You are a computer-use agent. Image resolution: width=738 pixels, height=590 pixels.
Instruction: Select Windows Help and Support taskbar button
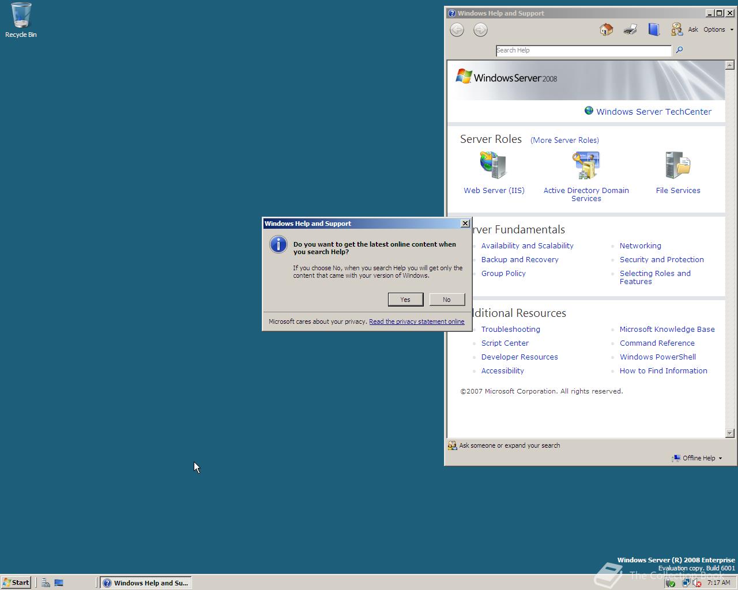(146, 583)
